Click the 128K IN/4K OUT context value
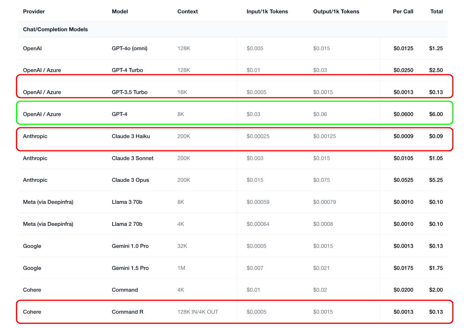The width and height of the screenshot is (475, 328). pyautogui.click(x=198, y=312)
